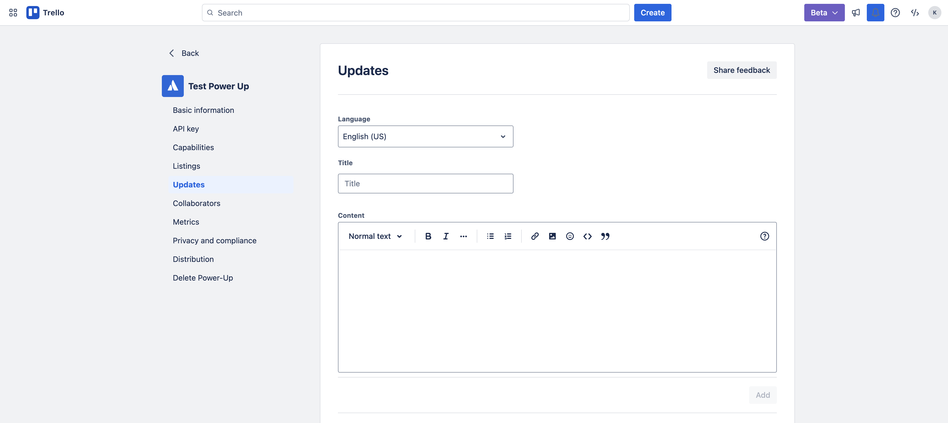This screenshot has width=948, height=423.
Task: Go to API key page
Action: tap(186, 129)
